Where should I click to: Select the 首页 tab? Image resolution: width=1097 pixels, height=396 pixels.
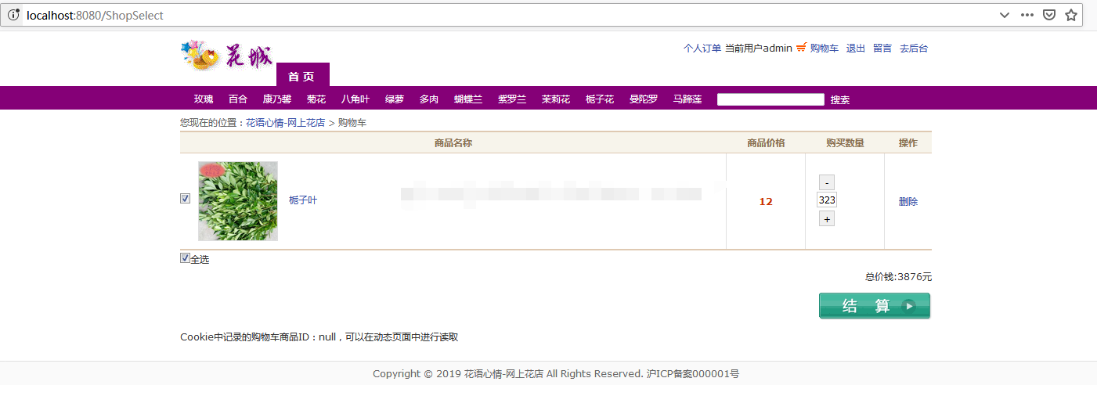(302, 75)
